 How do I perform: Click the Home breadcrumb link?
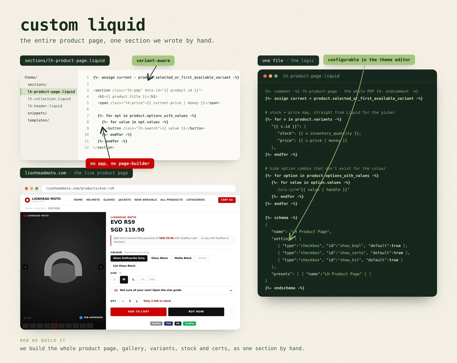(29, 208)
